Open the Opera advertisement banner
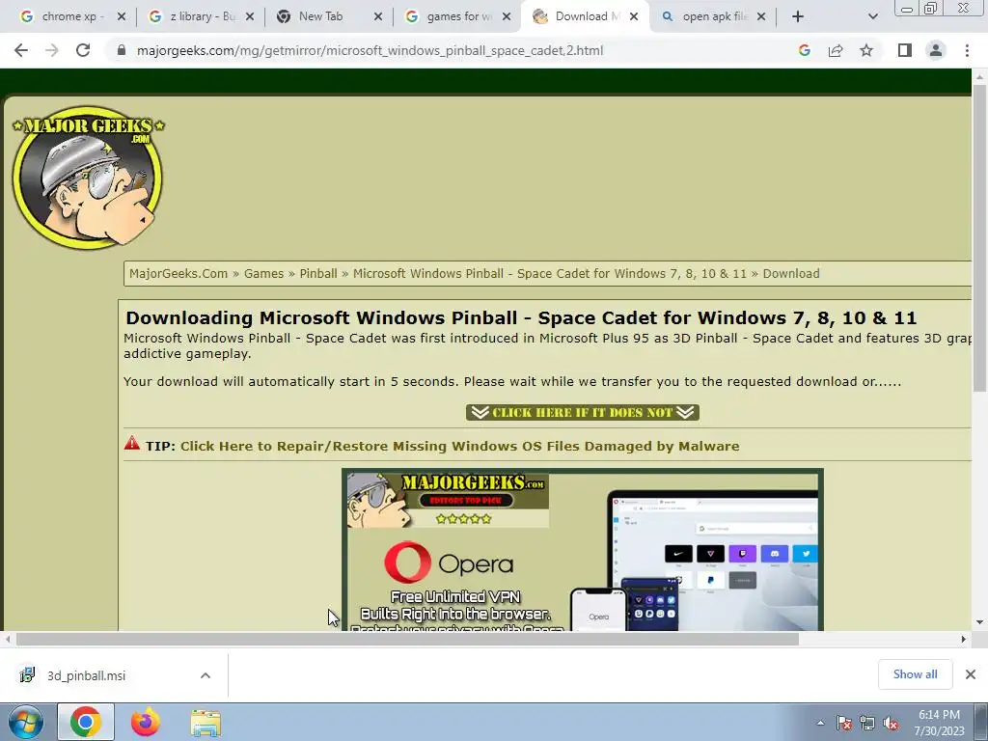The height and width of the screenshot is (741, 988). pyautogui.click(x=582, y=549)
